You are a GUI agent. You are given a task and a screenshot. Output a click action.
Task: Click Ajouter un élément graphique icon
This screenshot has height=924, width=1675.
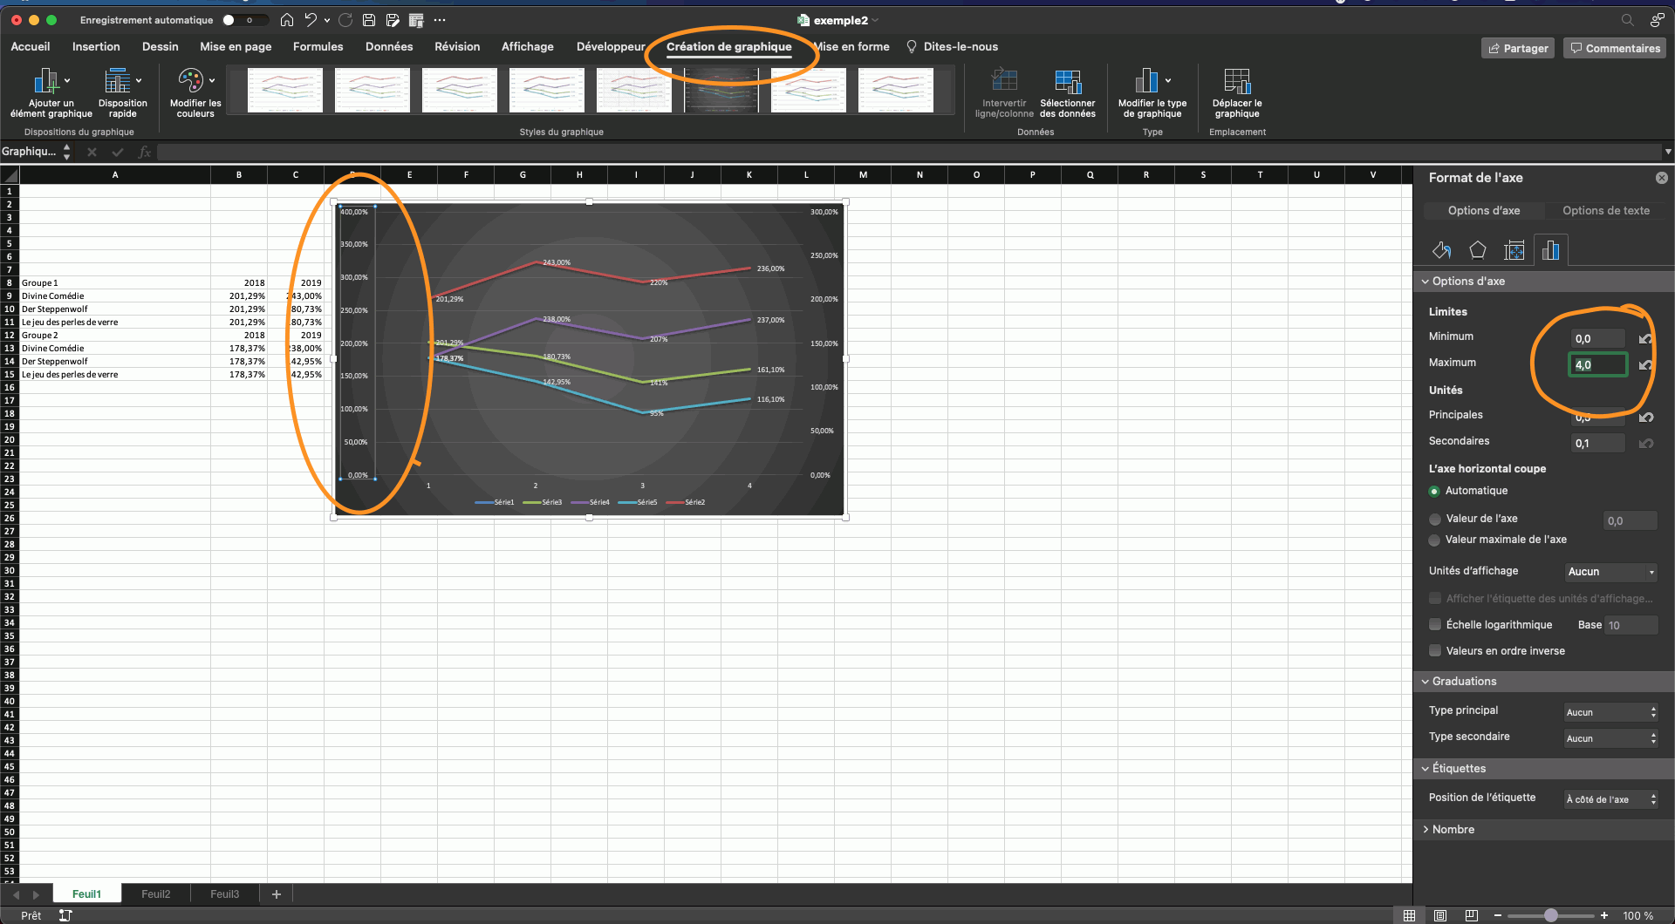(x=46, y=82)
